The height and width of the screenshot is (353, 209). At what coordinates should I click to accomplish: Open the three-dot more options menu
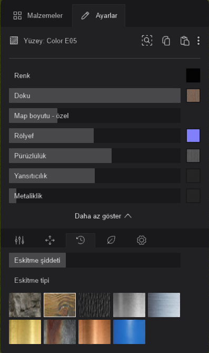198,41
